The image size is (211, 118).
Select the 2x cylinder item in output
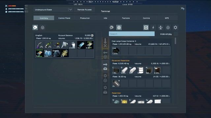point(116,83)
